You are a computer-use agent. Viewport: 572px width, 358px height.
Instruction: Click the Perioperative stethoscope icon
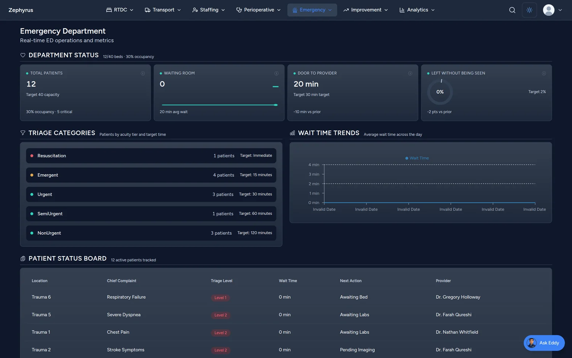tap(239, 10)
